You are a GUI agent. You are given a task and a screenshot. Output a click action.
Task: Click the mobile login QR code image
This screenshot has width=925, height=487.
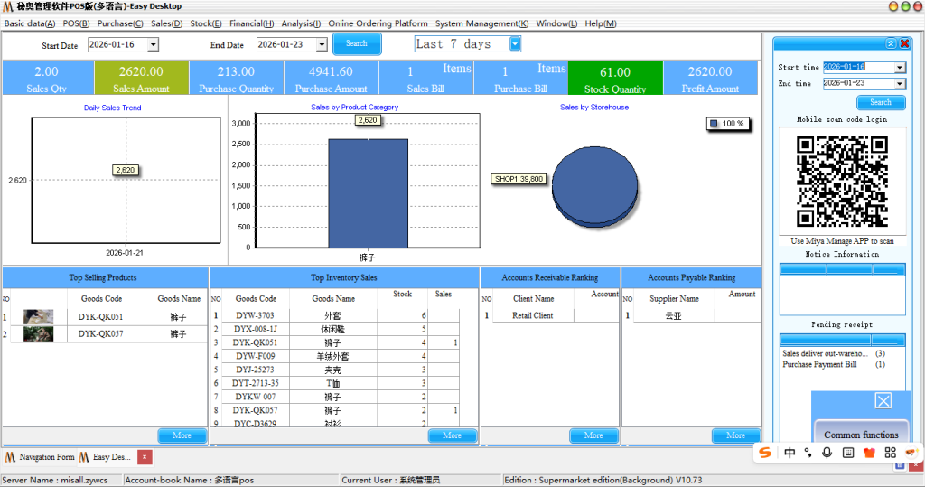coord(842,182)
